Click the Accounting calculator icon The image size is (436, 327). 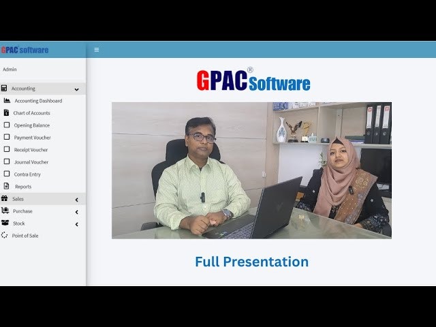coord(4,88)
